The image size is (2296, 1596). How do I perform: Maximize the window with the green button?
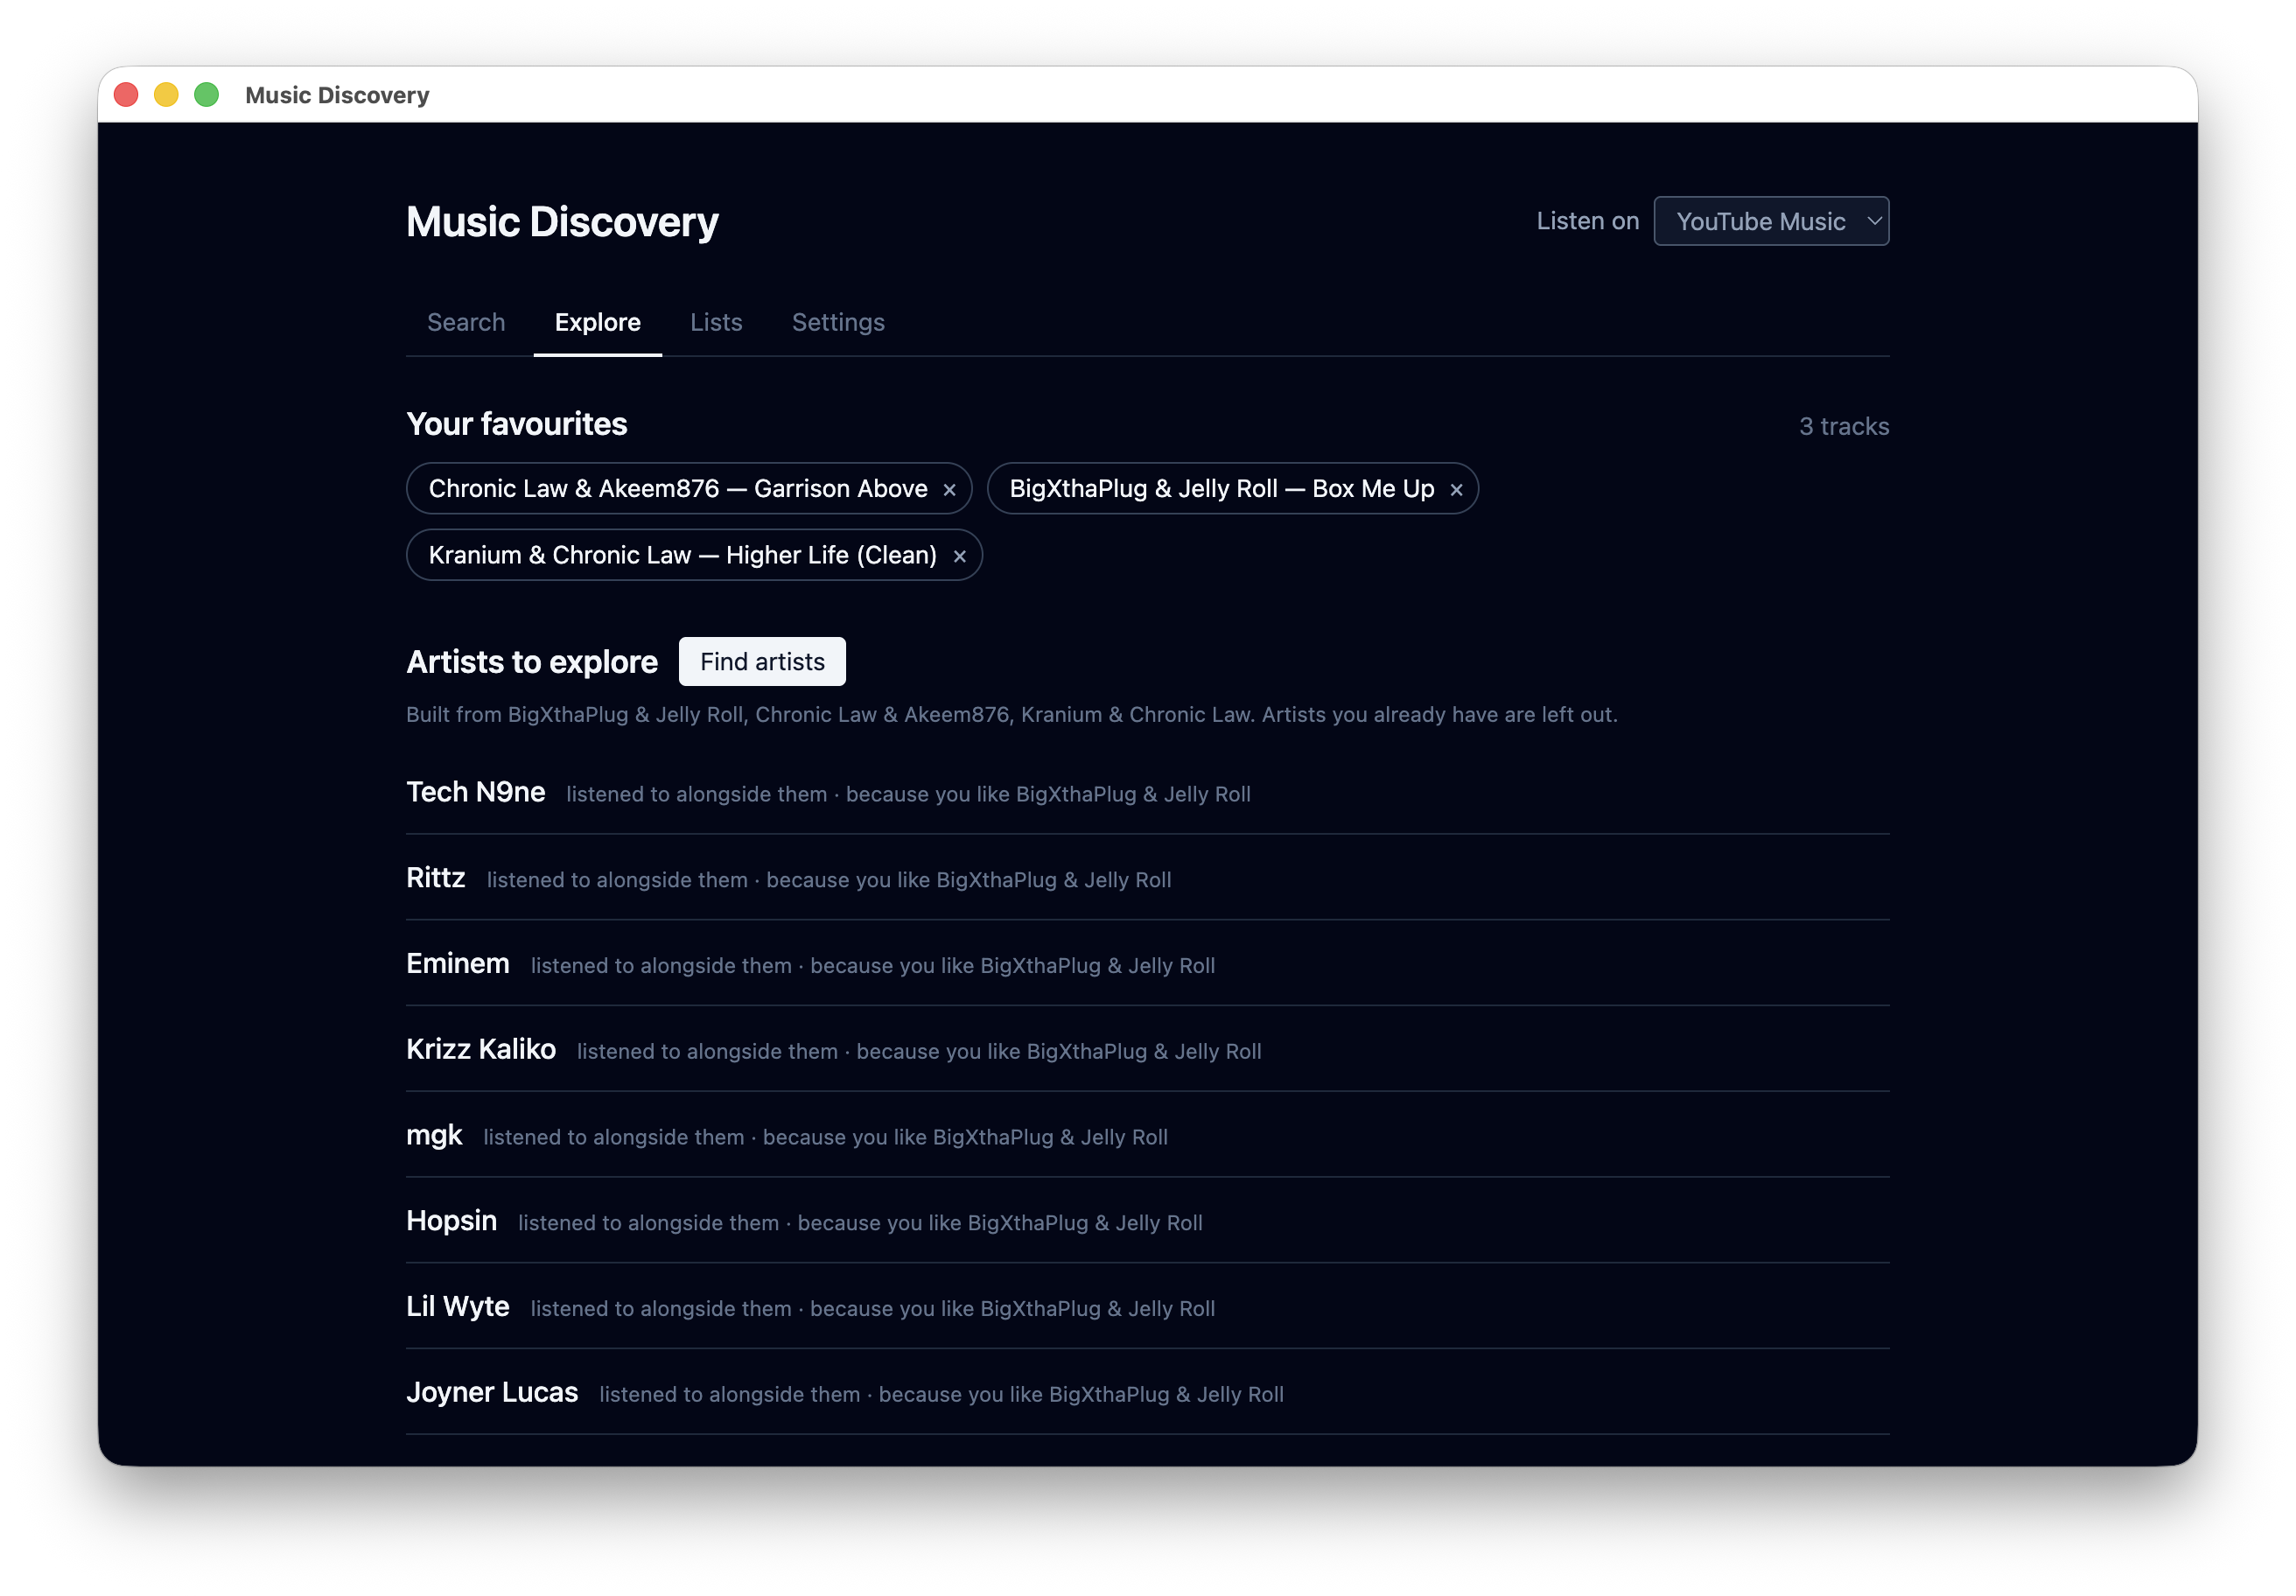(x=206, y=95)
